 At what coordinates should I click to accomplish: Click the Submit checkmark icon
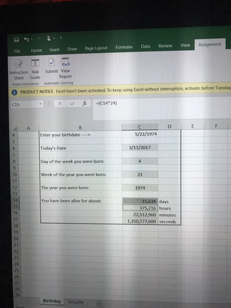[x=51, y=62]
